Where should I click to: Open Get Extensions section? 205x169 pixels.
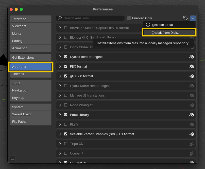pos(31,58)
